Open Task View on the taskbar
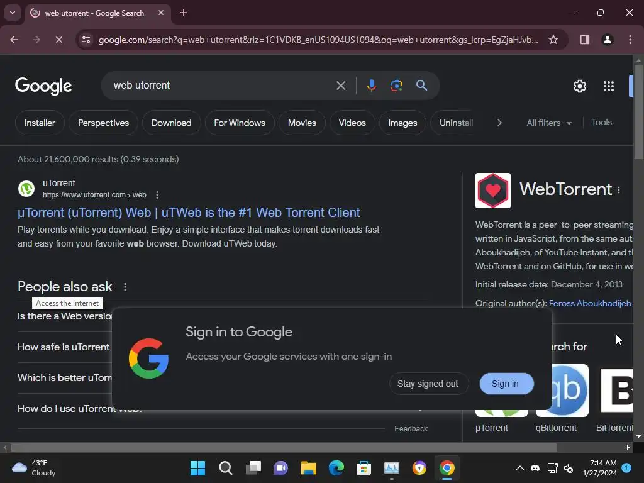 [x=253, y=468]
